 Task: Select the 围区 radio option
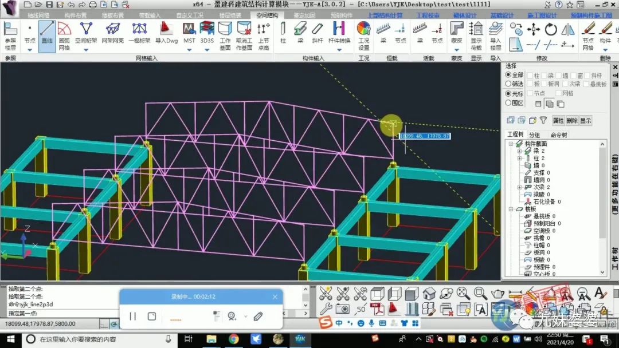click(514, 103)
